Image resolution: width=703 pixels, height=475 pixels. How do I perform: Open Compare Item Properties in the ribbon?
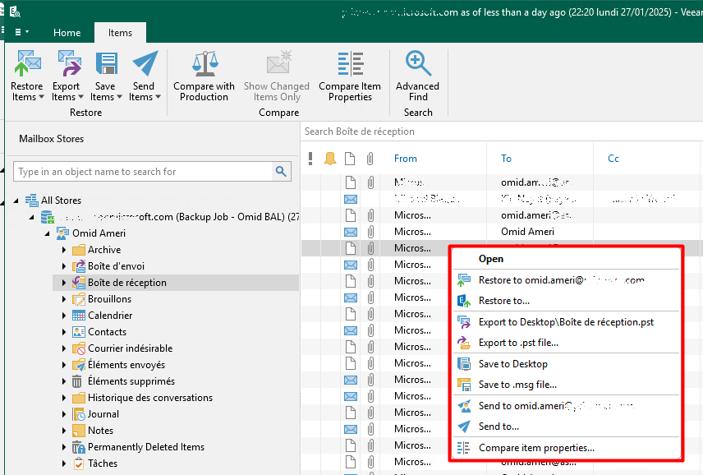350,76
